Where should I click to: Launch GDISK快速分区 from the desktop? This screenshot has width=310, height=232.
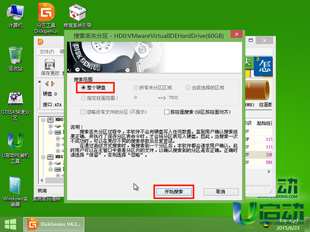15,106
